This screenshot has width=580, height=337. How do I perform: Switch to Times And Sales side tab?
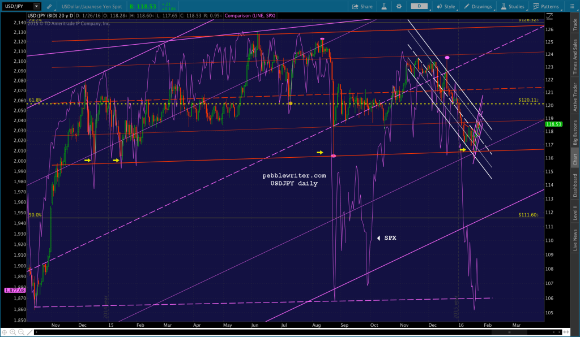575,57
